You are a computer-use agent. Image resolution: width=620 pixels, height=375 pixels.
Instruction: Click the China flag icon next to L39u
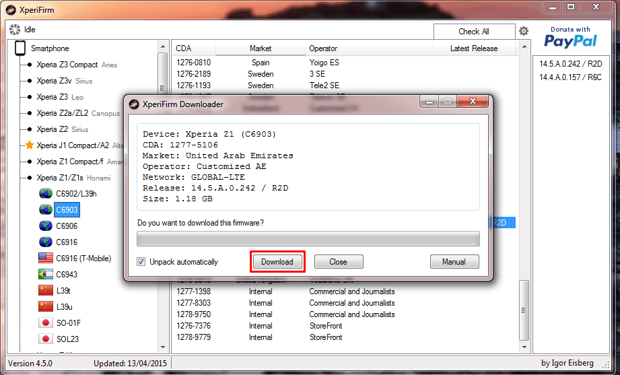pyautogui.click(x=46, y=306)
